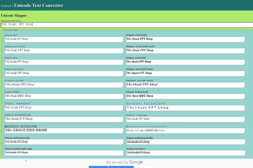Click the Unicode Text Converter header title
Viewport: 253px width, 168px height.
39,5
